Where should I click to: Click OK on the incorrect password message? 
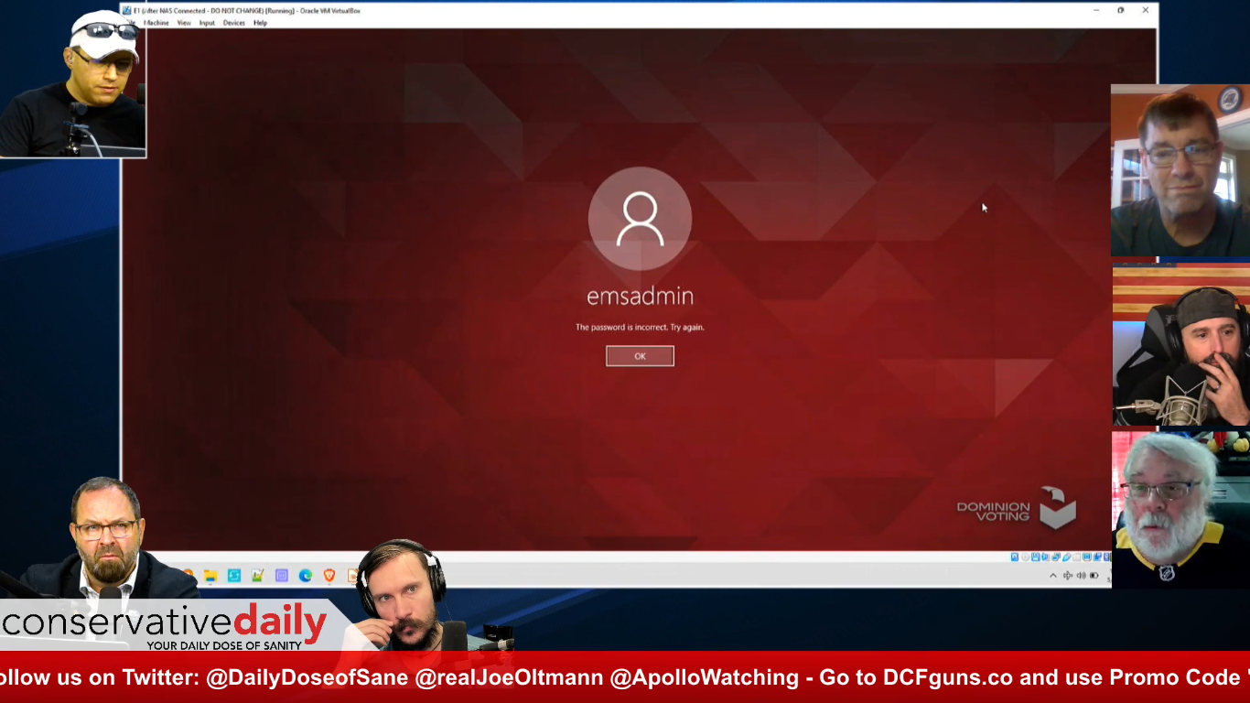(640, 356)
